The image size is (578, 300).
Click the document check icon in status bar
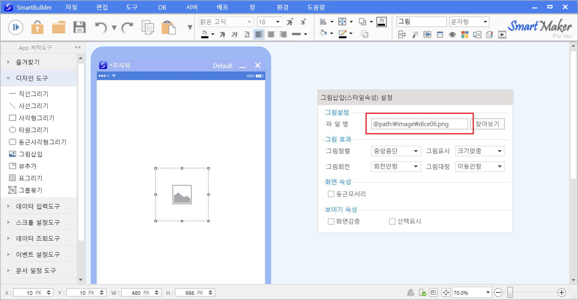pos(422,292)
